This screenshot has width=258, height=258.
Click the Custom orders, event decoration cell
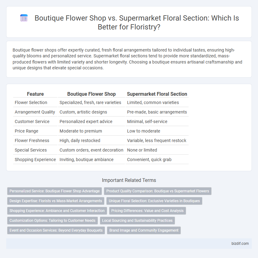tap(92, 150)
